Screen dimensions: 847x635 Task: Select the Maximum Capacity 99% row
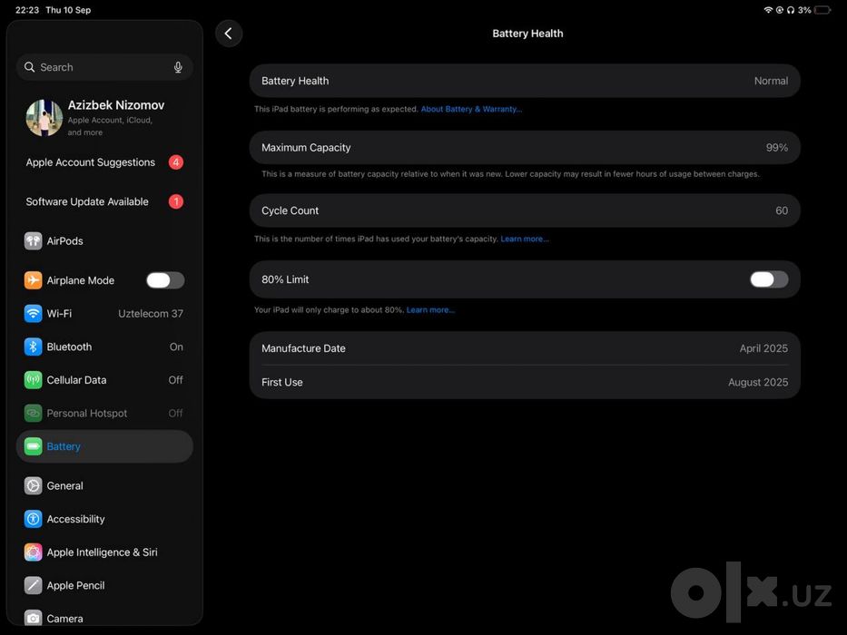pyautogui.click(x=525, y=147)
